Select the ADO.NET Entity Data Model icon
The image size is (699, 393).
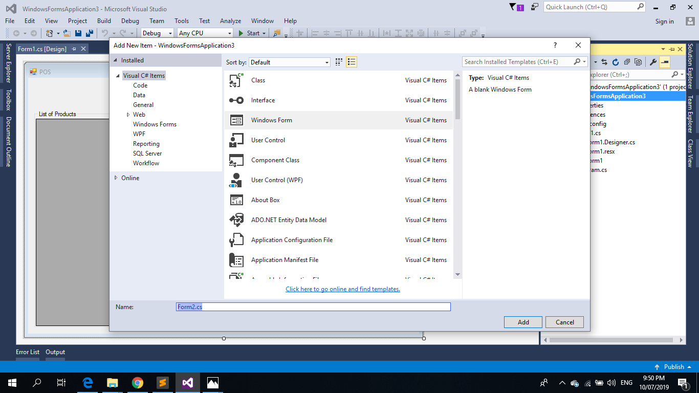click(x=236, y=220)
